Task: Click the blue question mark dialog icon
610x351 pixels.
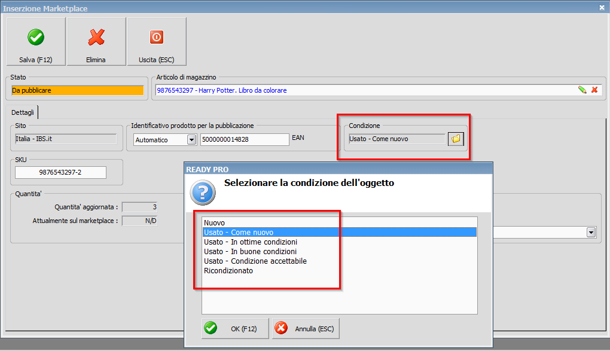Action: point(203,193)
